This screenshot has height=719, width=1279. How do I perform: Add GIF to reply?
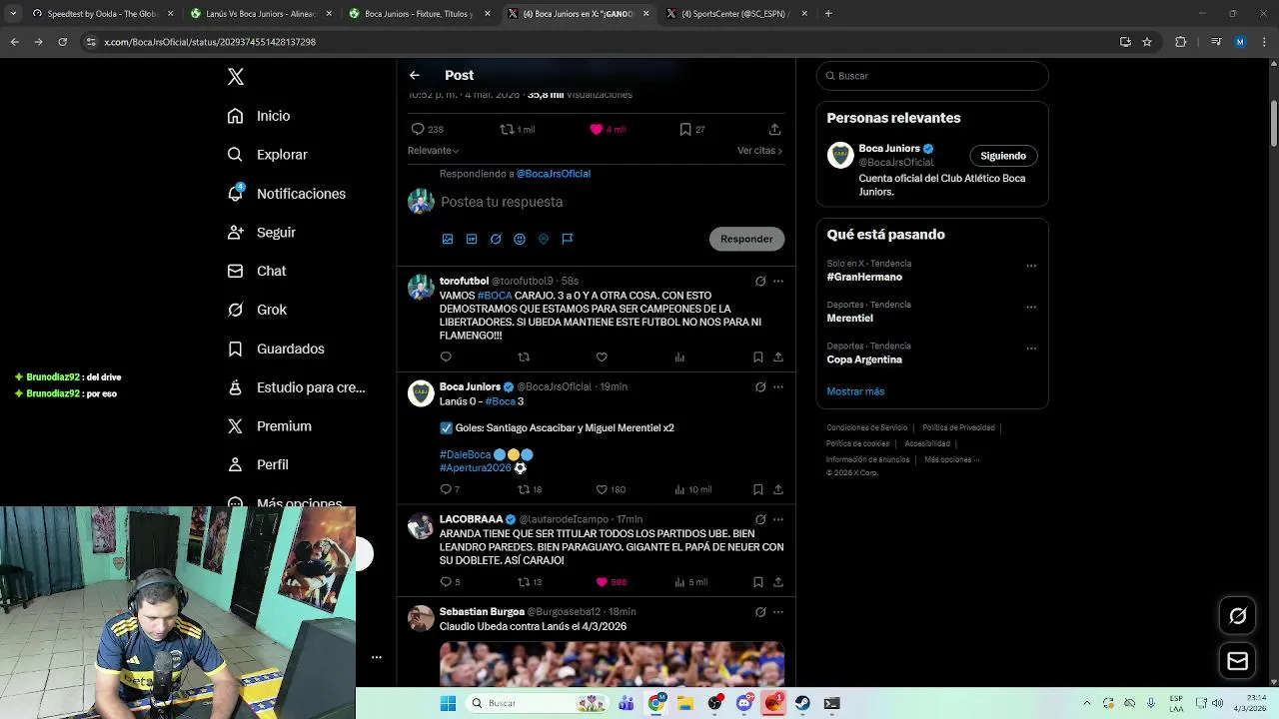472,239
